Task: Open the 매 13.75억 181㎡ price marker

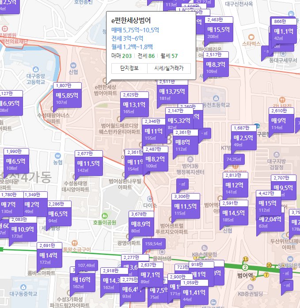Action: pos(172,91)
